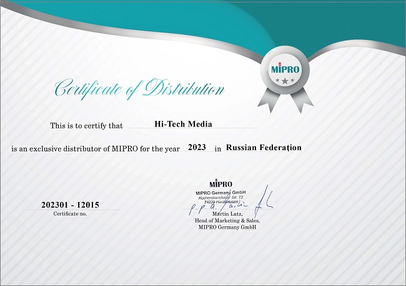
Task: Select the text 'This is to certify that'
Action: (86, 126)
